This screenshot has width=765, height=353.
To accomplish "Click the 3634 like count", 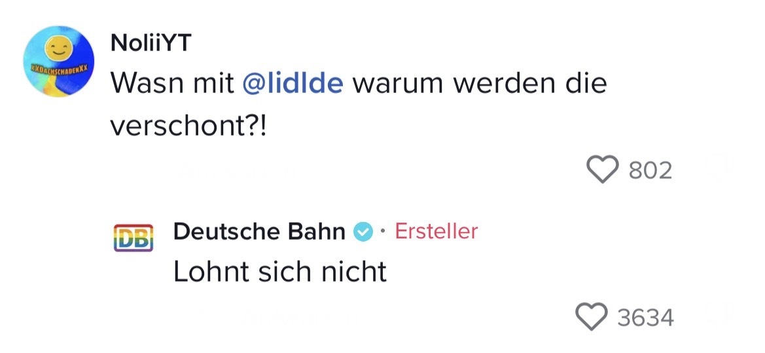I will click(x=645, y=318).
